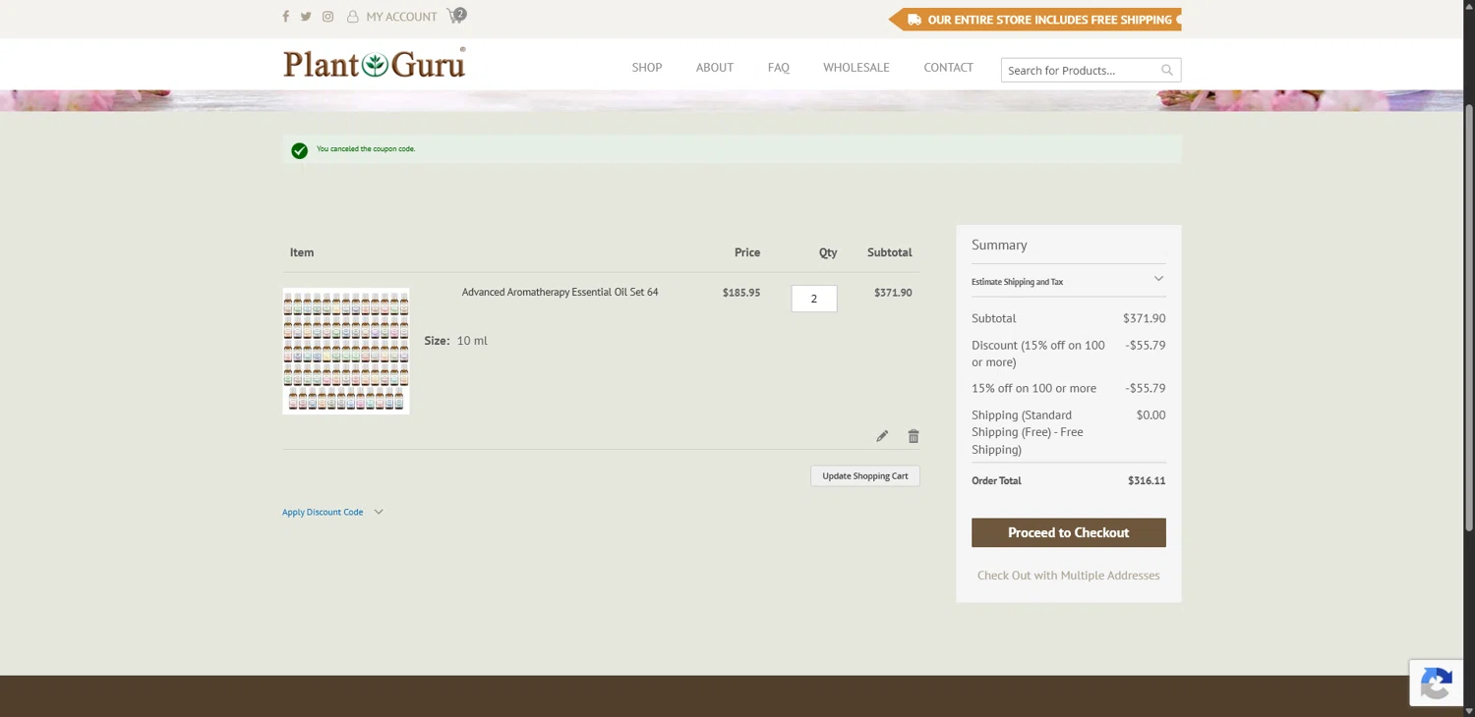Open the shopping cart icon in header
1475x717 pixels.
pos(456,16)
